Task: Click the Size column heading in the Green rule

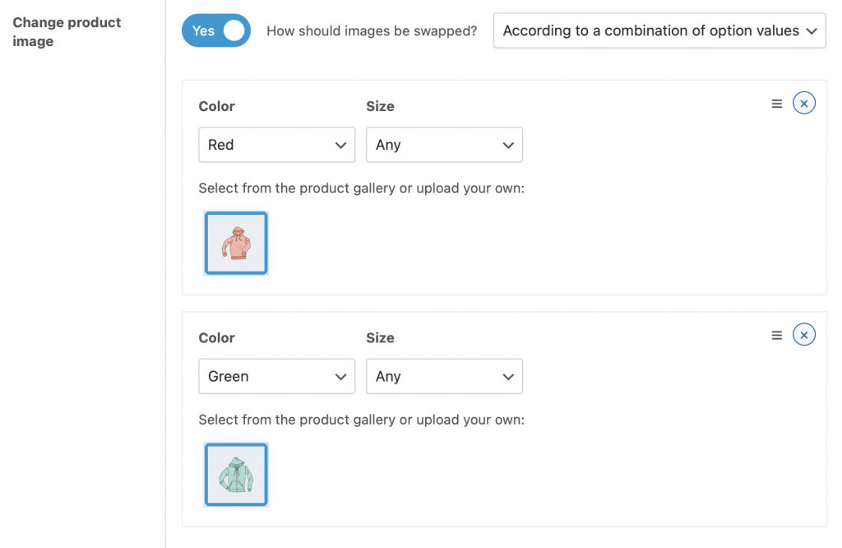Action: 380,337
